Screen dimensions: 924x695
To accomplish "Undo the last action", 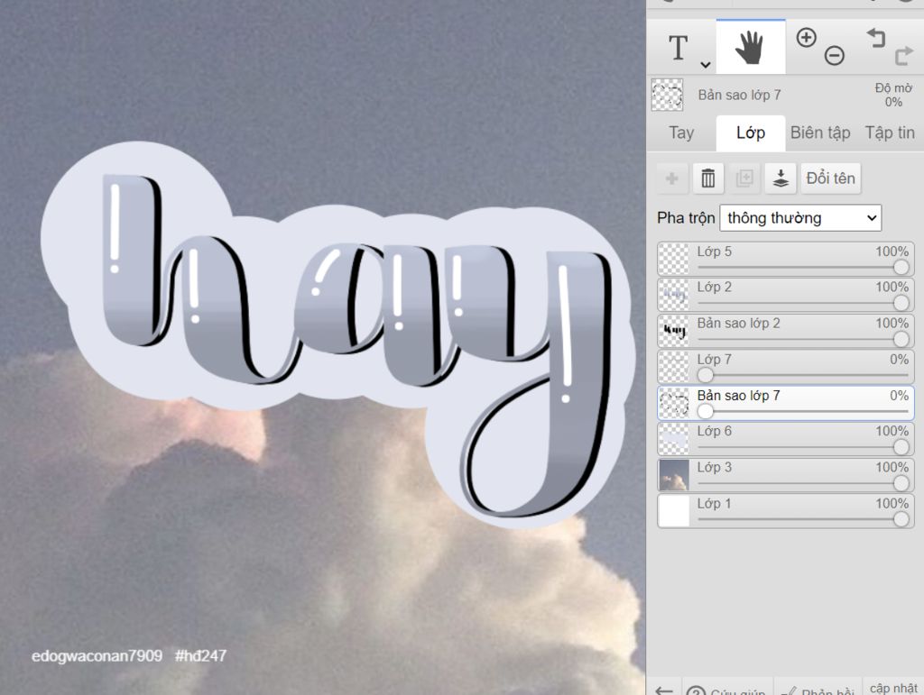I will coord(876,38).
